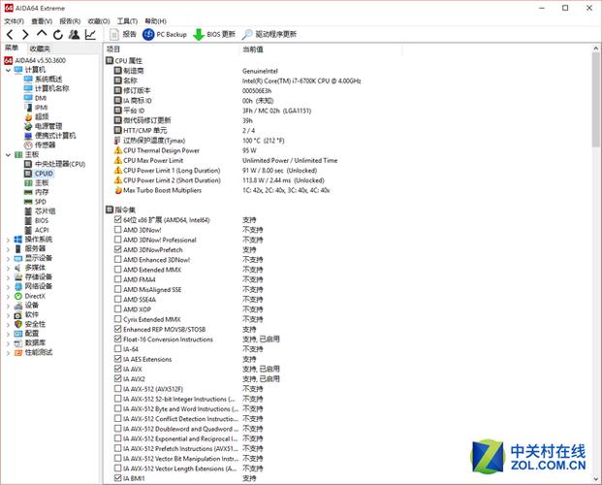Select 中央处理器(CPU) in the tree
This screenshot has height=485, width=602.
click(x=54, y=164)
